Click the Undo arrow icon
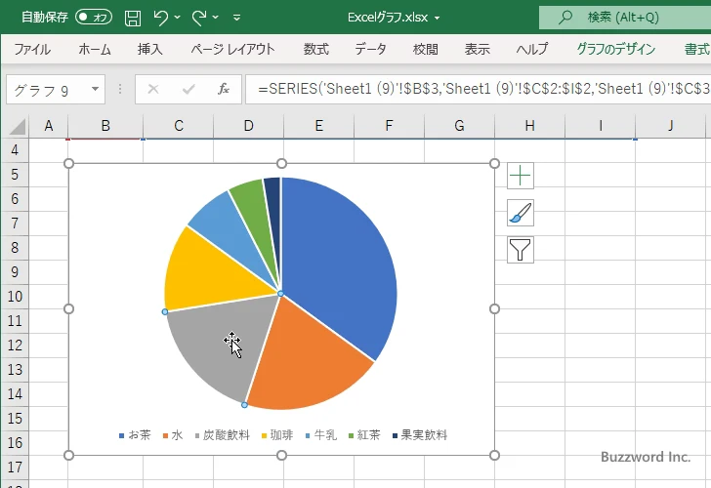This screenshot has width=711, height=488. 161,18
